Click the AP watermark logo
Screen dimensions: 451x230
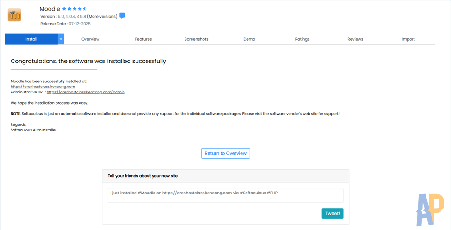pyautogui.click(x=430, y=209)
